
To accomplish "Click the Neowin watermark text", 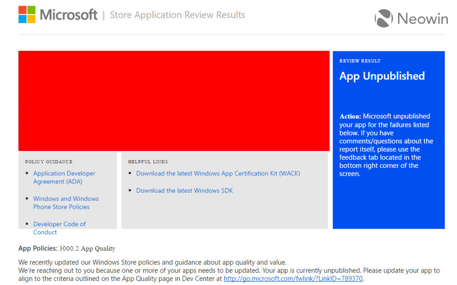I will [x=422, y=19].
